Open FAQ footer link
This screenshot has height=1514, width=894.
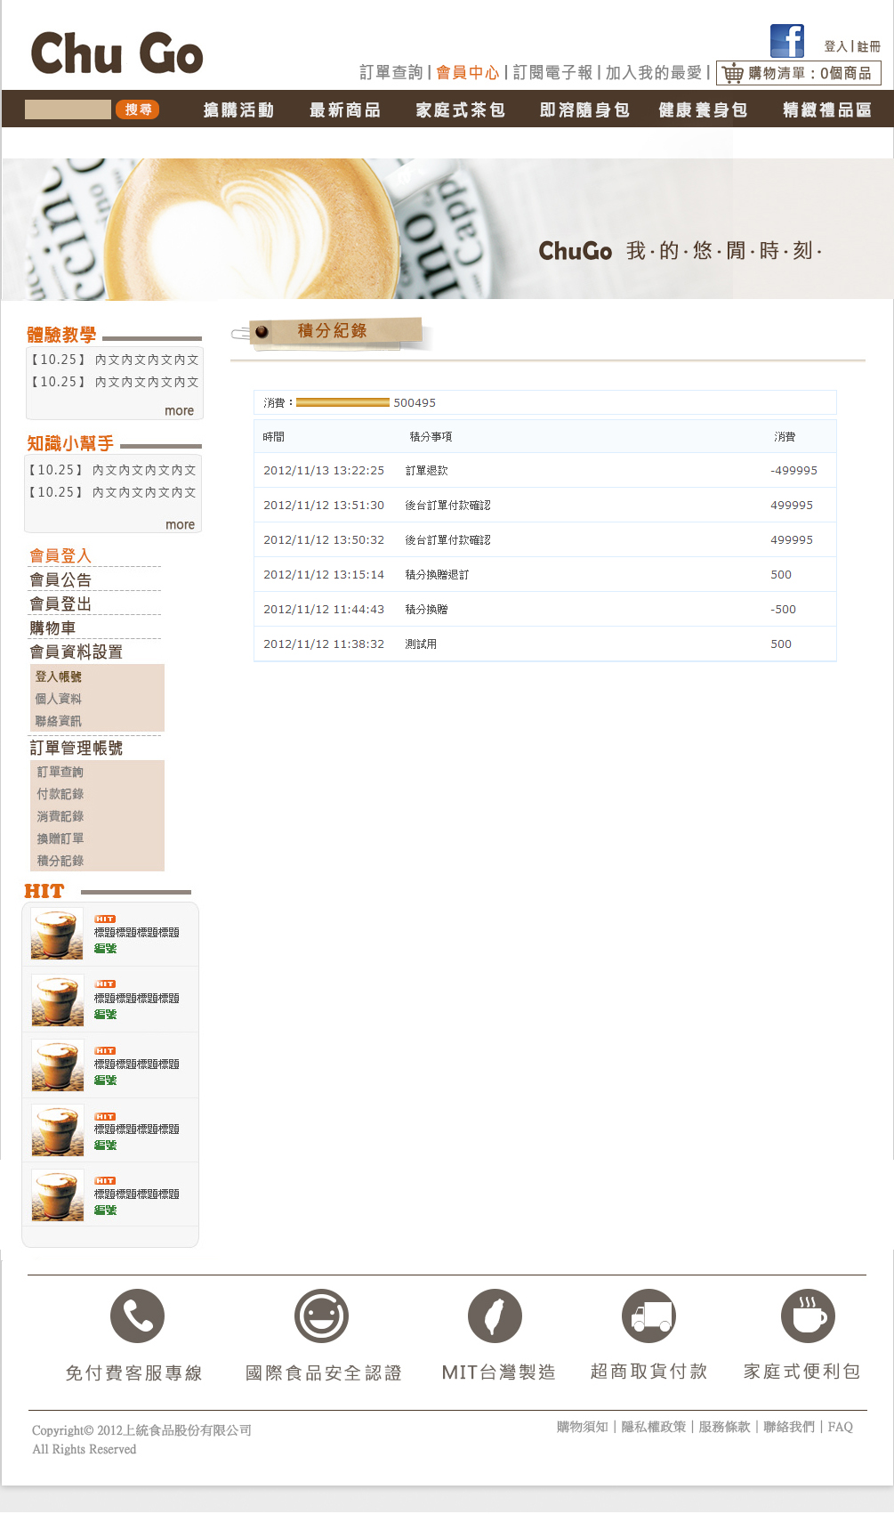click(x=841, y=1427)
